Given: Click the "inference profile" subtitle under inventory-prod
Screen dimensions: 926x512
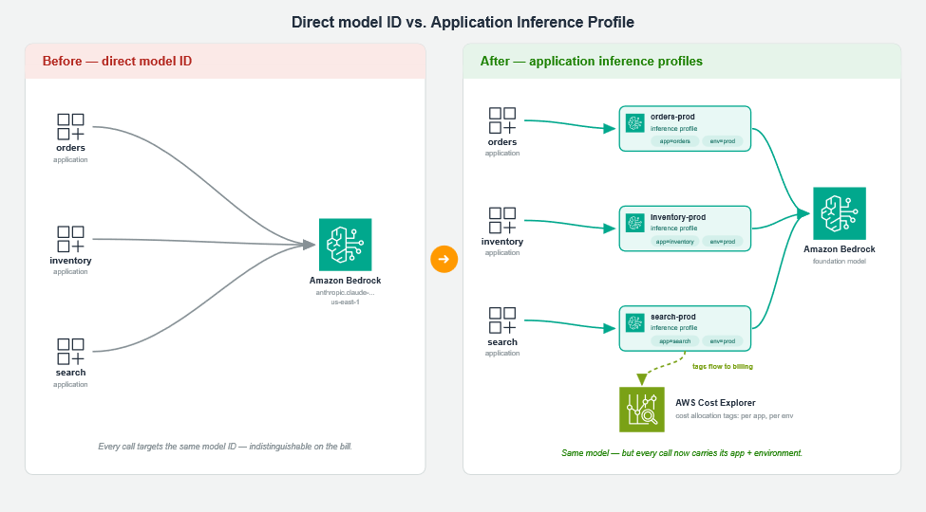Looking at the screenshot, I should [x=673, y=229].
